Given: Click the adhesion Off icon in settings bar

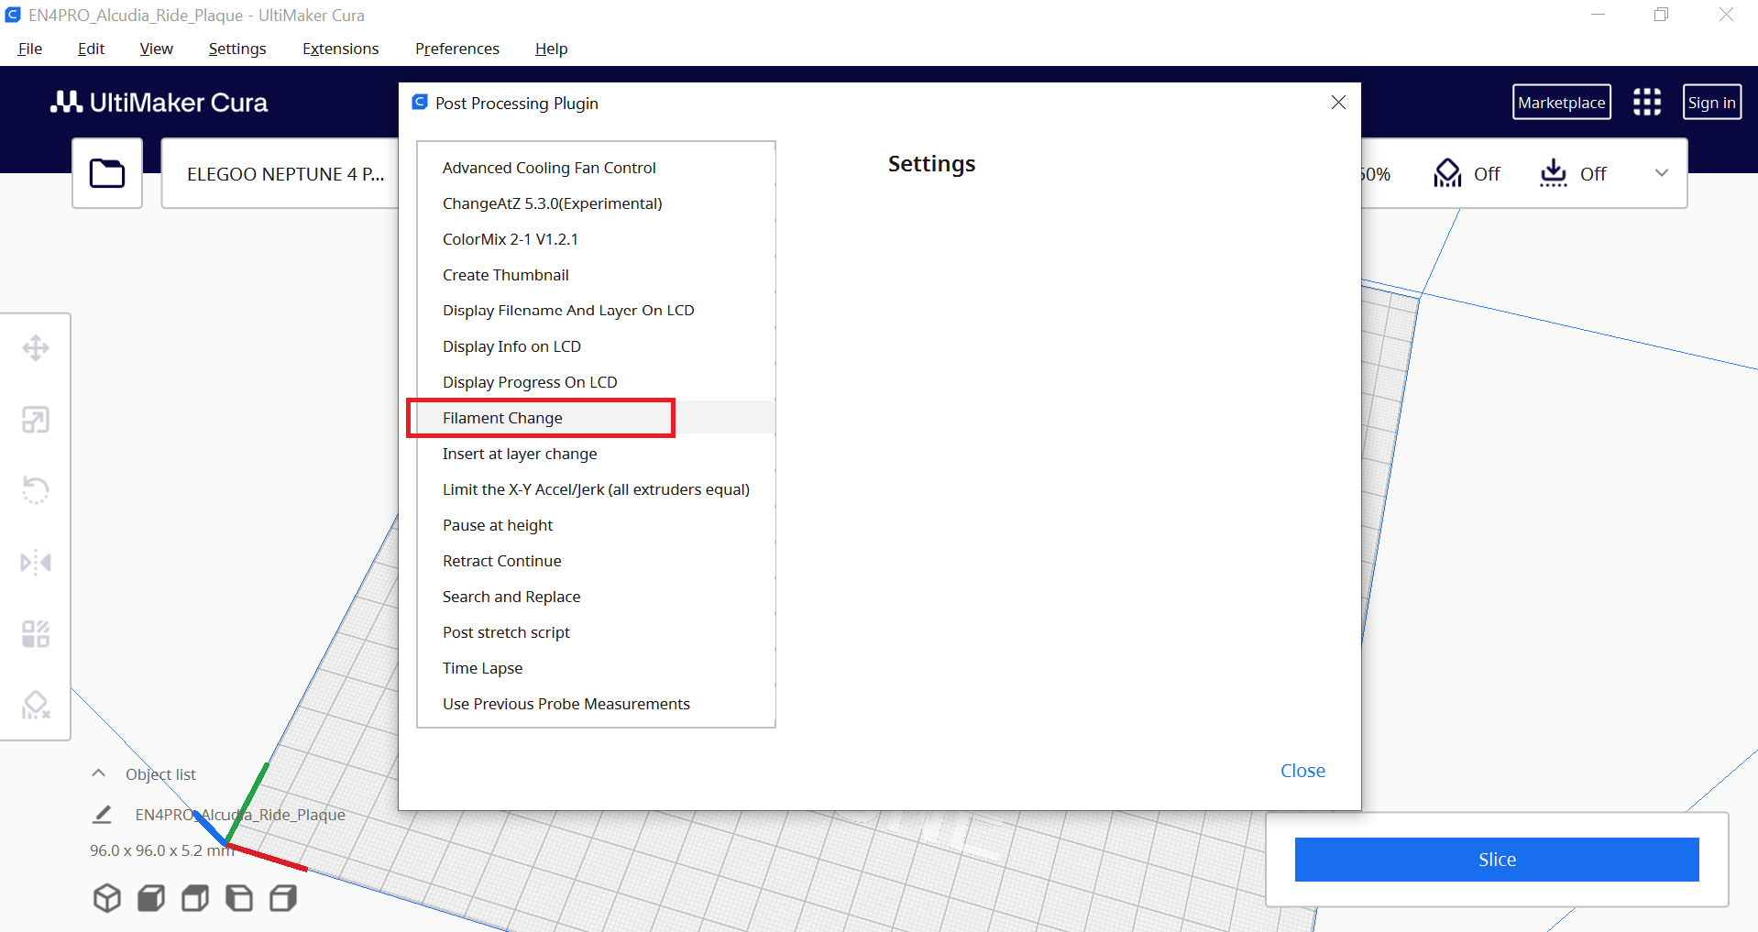Looking at the screenshot, I should (1554, 173).
